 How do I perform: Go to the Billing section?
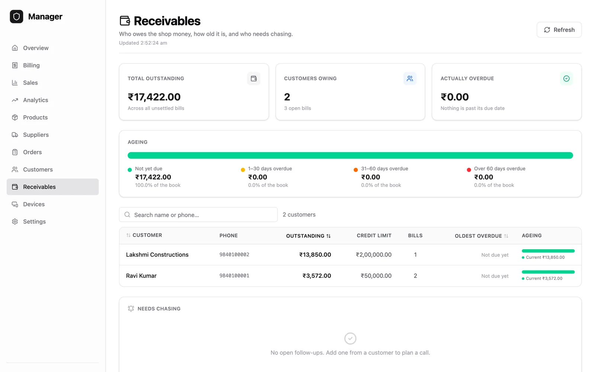(52, 65)
